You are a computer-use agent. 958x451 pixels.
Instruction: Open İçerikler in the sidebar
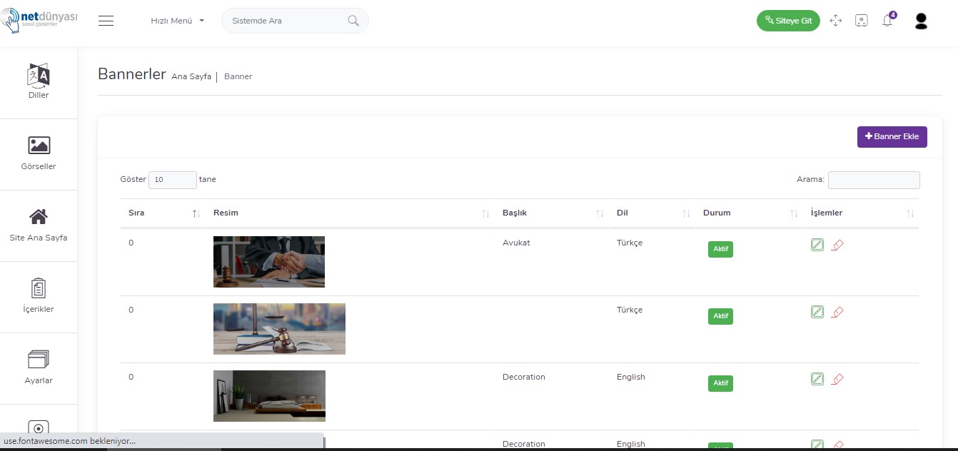39,296
